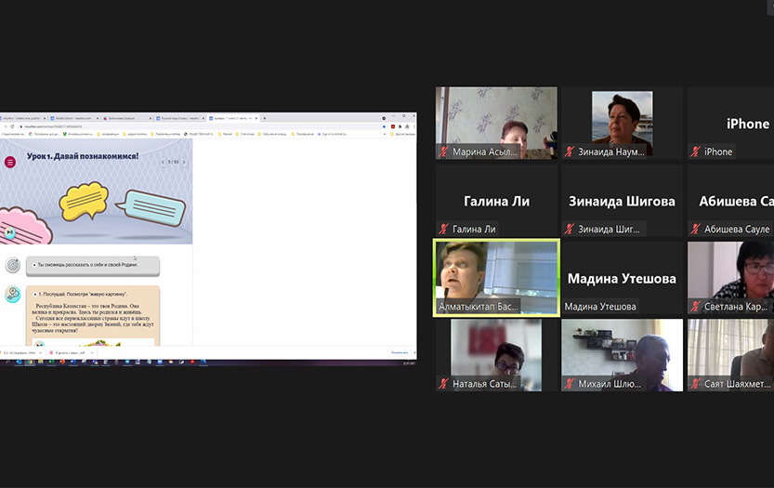Click the lesson objective text box

tap(93, 265)
